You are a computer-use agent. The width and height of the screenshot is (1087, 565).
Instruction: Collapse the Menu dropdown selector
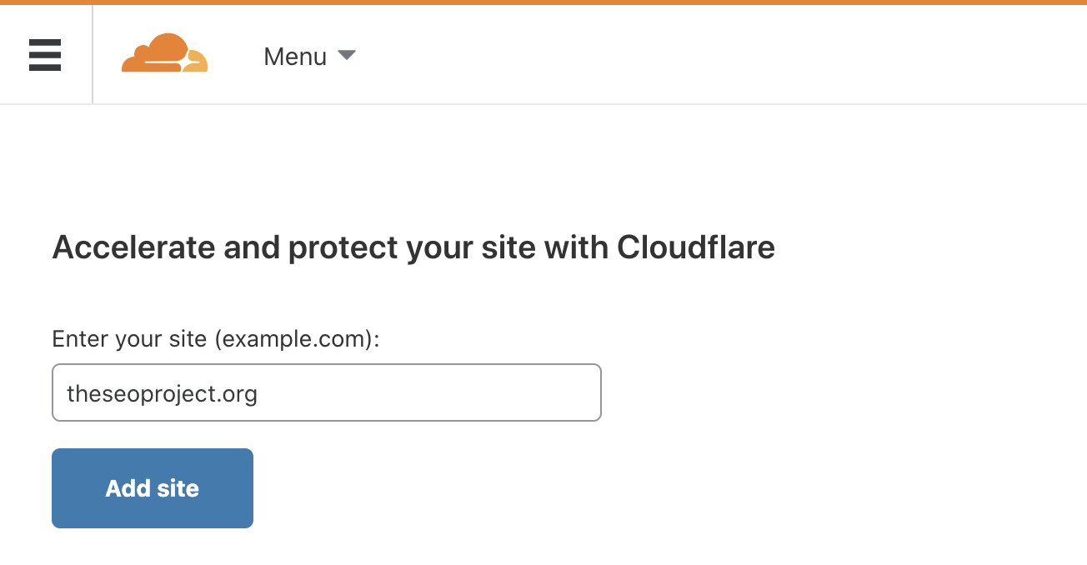pos(308,57)
